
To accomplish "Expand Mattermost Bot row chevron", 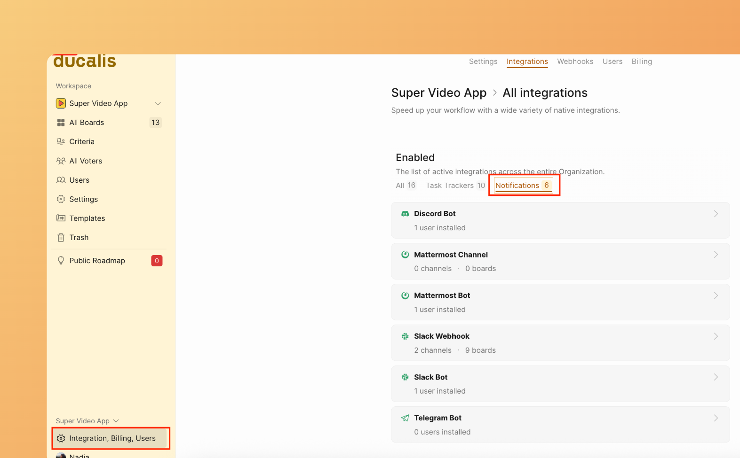I will [x=716, y=295].
